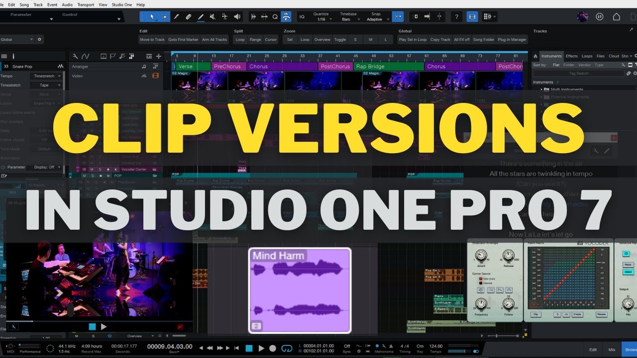Image resolution: width=637 pixels, height=358 pixels.
Task: Open the Song menu
Action: pos(24,4)
